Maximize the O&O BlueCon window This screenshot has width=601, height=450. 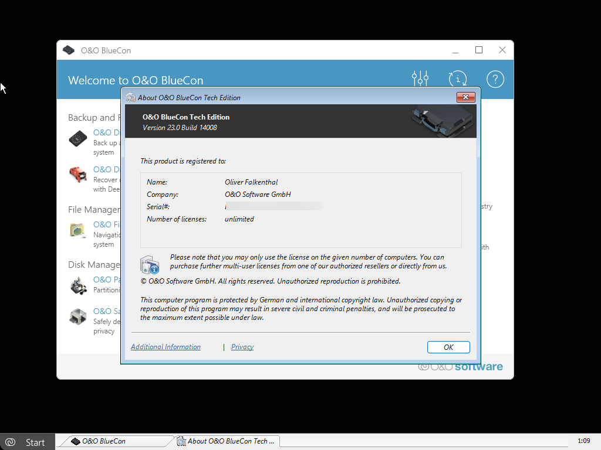pyautogui.click(x=479, y=50)
